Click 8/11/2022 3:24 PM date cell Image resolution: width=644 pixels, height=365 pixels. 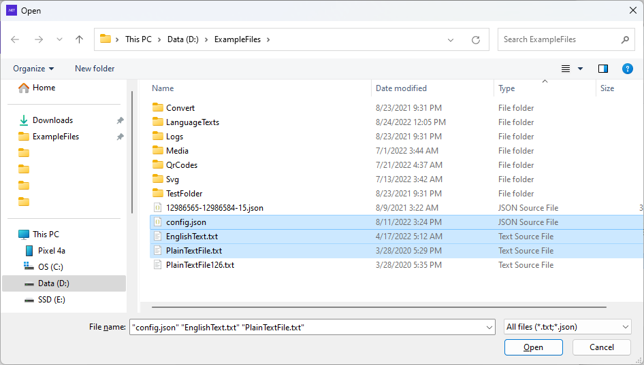point(408,222)
